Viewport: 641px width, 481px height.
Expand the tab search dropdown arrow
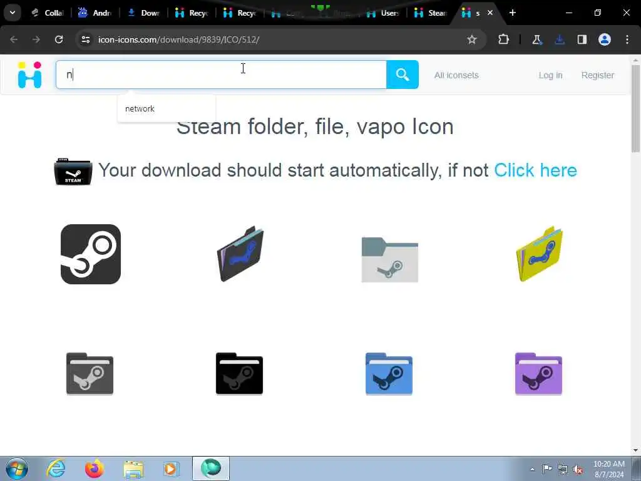(13, 13)
